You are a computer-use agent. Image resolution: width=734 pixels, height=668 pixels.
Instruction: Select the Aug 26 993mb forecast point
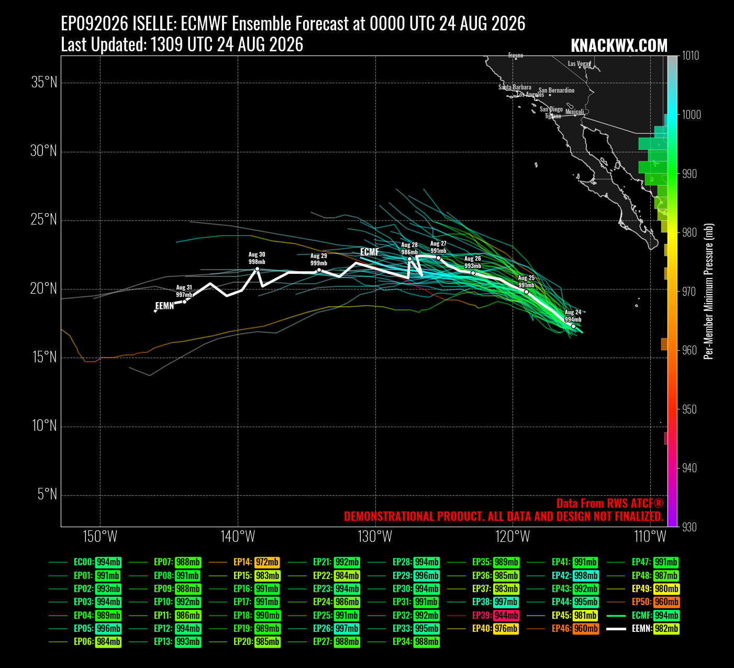coord(473,273)
